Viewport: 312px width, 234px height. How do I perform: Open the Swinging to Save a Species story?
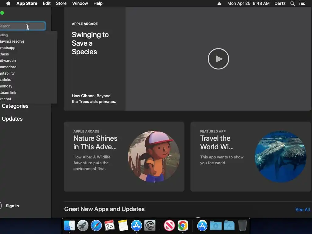click(x=90, y=43)
